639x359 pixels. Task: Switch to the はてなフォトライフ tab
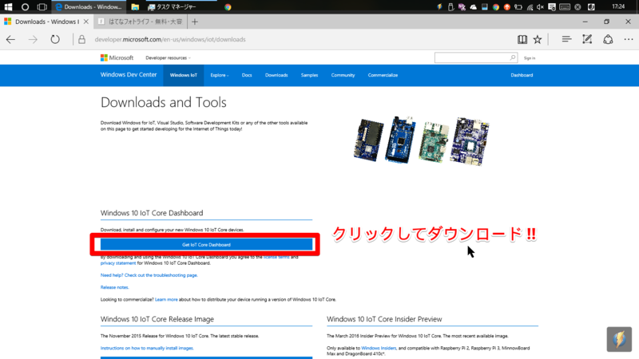(x=141, y=22)
